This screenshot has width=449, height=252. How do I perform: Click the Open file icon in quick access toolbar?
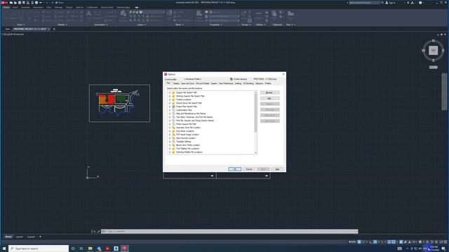(15, 3)
